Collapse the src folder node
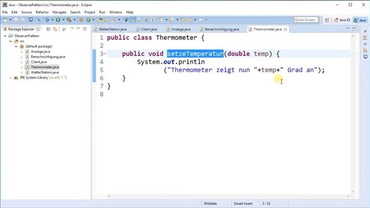This screenshot has width=370, height=208. [10, 41]
